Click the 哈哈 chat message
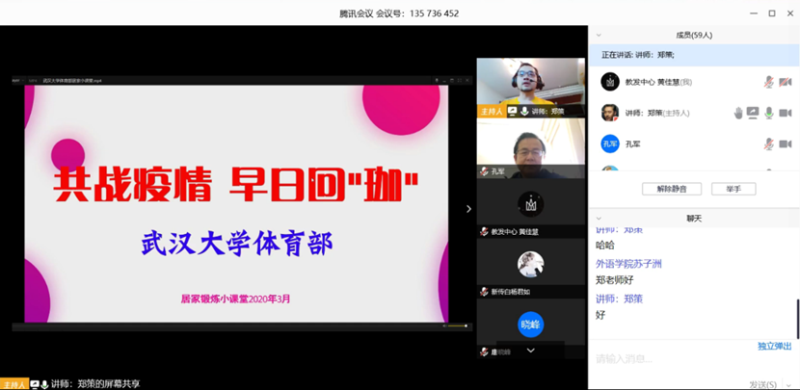 click(605, 246)
